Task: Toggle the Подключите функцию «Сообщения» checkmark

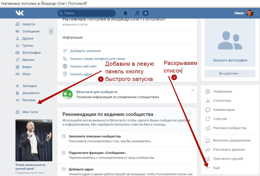Action: (64, 153)
